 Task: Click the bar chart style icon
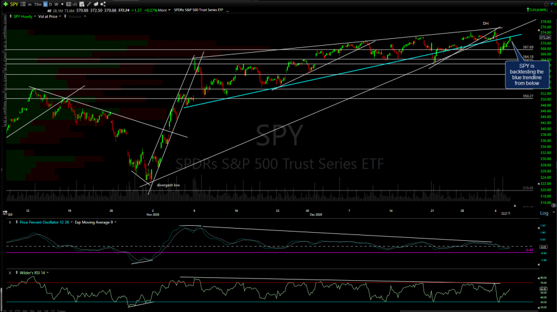coord(75,4)
